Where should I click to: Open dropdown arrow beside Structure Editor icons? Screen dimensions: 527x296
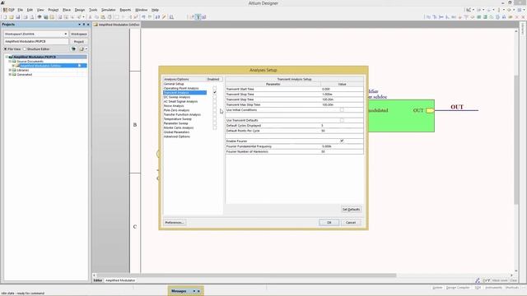click(x=86, y=49)
